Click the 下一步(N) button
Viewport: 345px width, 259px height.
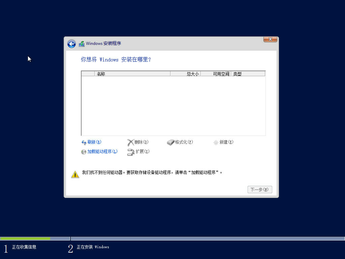[x=260, y=190]
